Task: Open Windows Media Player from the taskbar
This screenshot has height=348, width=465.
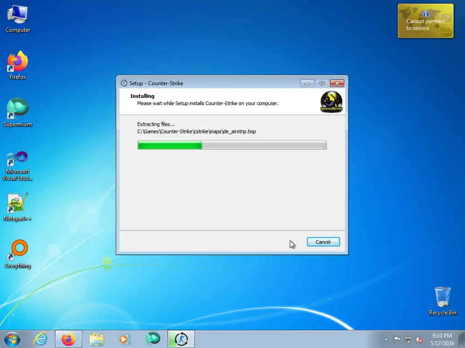Action: tap(124, 339)
